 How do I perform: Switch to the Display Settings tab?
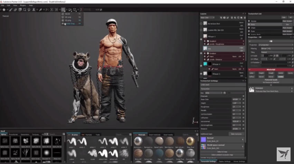coord(225,161)
